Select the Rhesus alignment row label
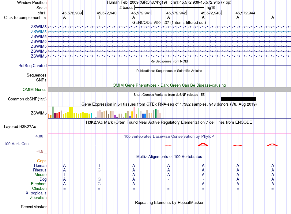Image resolution: width=291 pixels, height=214 pixels. coord(40,170)
